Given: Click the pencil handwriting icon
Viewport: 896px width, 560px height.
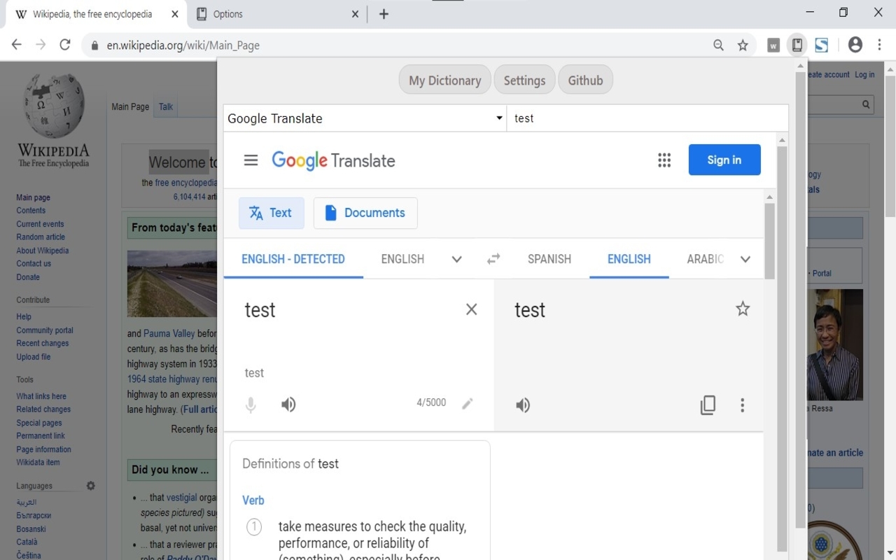Looking at the screenshot, I should point(468,403).
